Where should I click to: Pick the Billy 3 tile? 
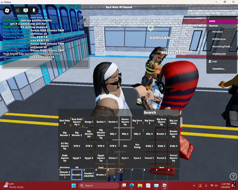137,134
